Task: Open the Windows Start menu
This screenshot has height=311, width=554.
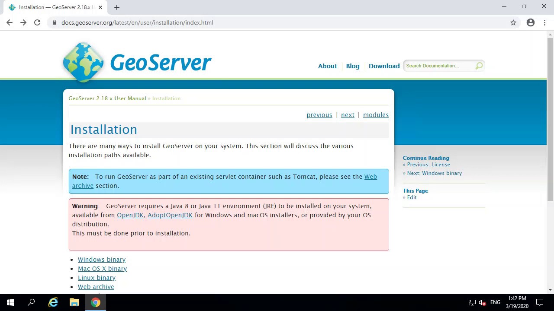Action: 10,302
